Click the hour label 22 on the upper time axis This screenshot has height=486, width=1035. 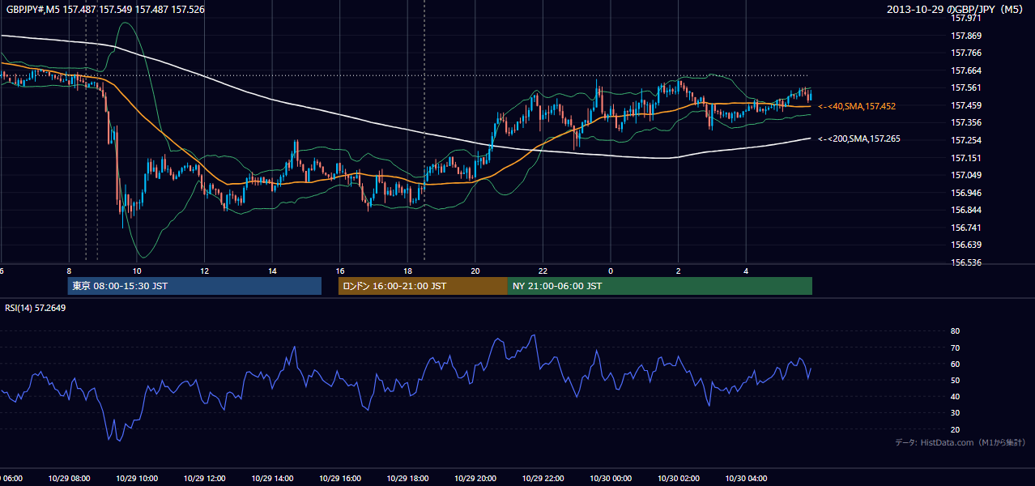pos(543,271)
